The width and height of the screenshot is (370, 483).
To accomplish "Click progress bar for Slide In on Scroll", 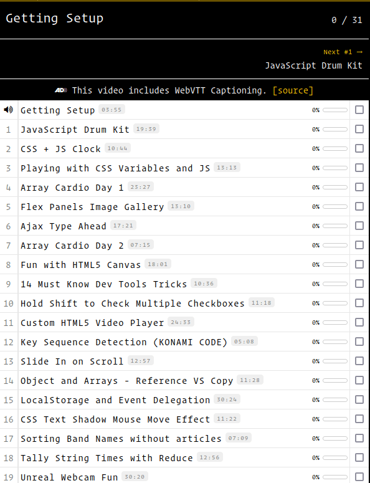I will pyautogui.click(x=335, y=361).
